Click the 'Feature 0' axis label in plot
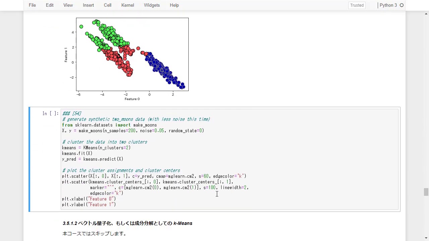Image resolution: width=429 pixels, height=241 pixels. pyautogui.click(x=132, y=99)
